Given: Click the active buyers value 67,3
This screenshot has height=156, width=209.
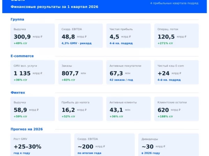Looking at the screenshot, I should 116,73.
